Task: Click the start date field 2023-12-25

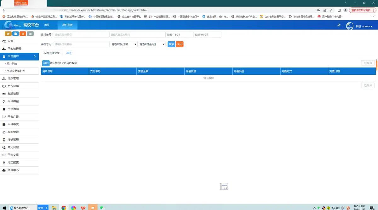Action: coord(179,35)
